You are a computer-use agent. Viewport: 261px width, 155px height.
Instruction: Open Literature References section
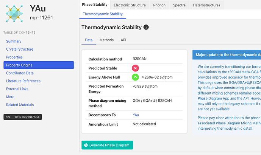pos(23,81)
